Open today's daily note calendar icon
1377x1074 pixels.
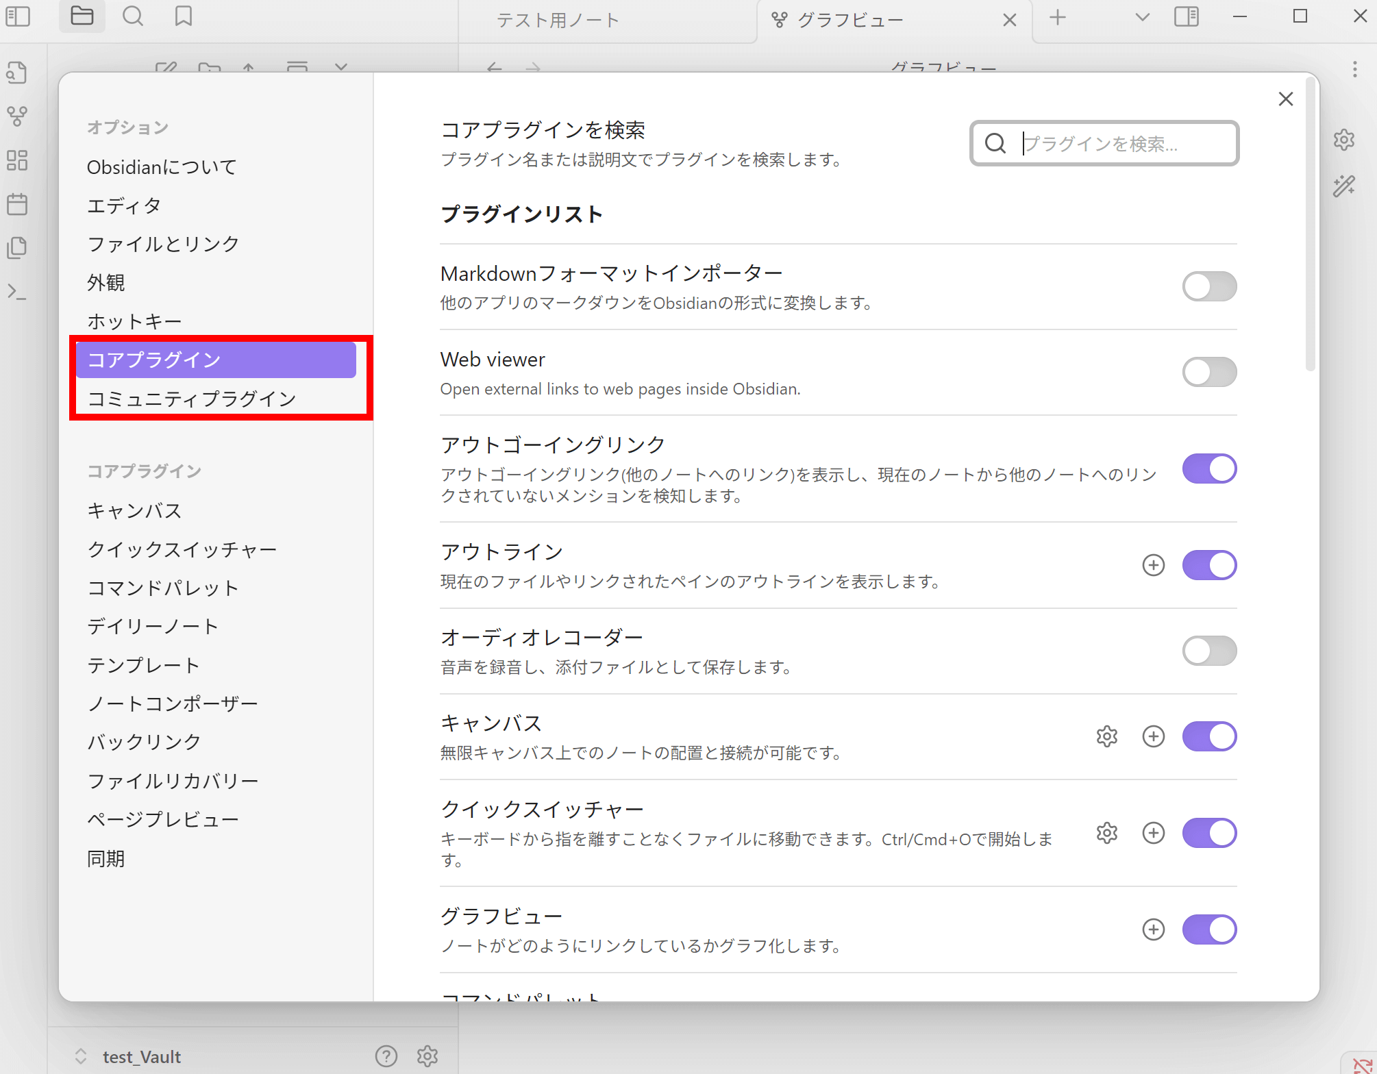(17, 204)
